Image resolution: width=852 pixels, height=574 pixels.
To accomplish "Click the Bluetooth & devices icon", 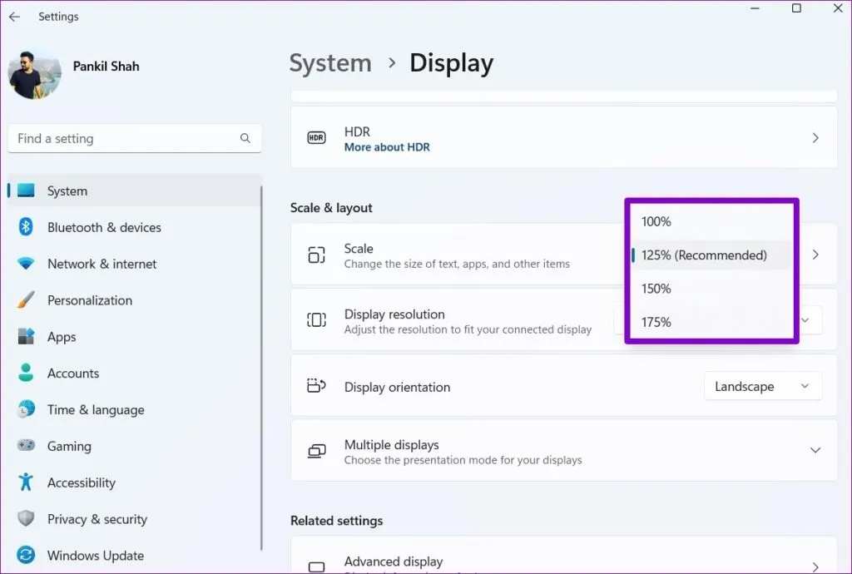I will (26, 227).
